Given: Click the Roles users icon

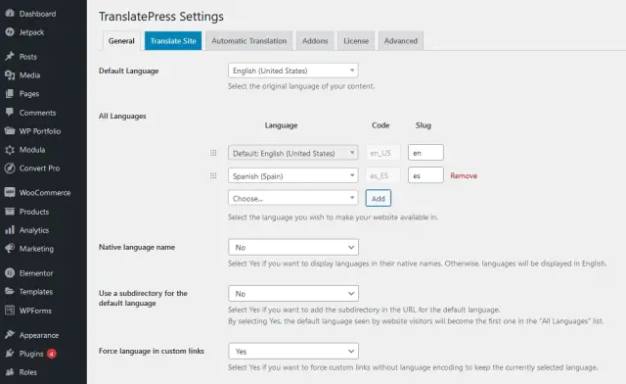Looking at the screenshot, I should [x=10, y=371].
